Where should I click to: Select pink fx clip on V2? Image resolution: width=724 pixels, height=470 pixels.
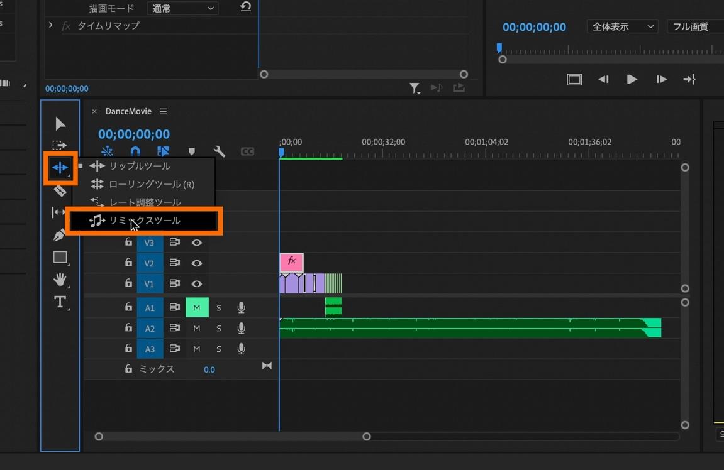(291, 262)
